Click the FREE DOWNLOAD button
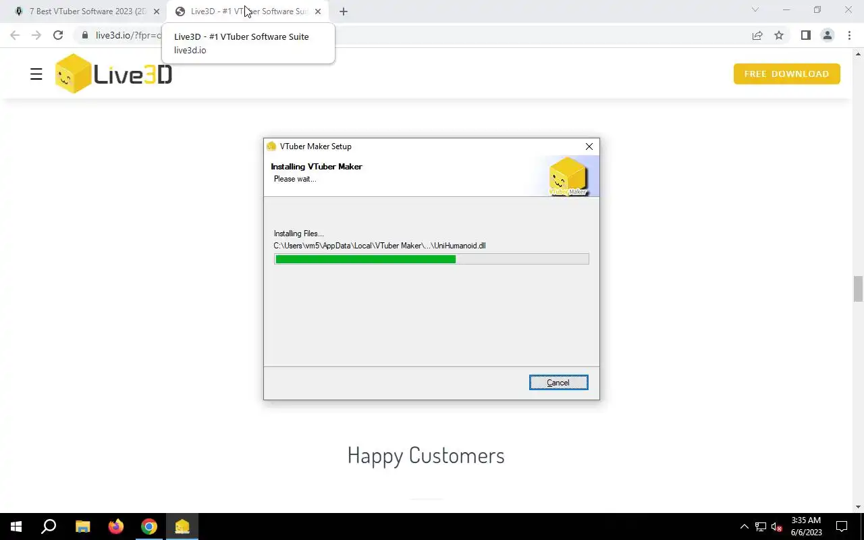864x540 pixels. [x=786, y=74]
